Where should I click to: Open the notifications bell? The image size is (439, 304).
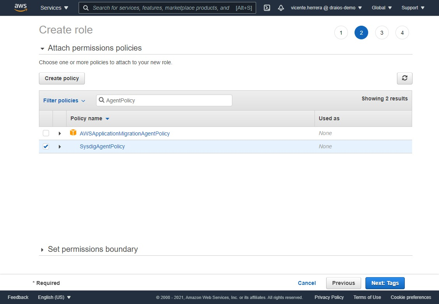[x=281, y=8]
